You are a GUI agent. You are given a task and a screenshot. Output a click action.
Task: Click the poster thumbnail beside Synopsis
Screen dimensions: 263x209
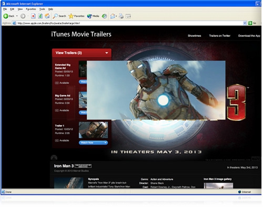click(x=68, y=183)
